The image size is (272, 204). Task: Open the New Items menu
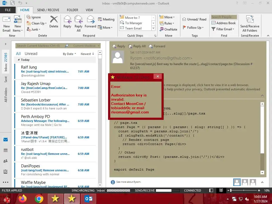18,24
